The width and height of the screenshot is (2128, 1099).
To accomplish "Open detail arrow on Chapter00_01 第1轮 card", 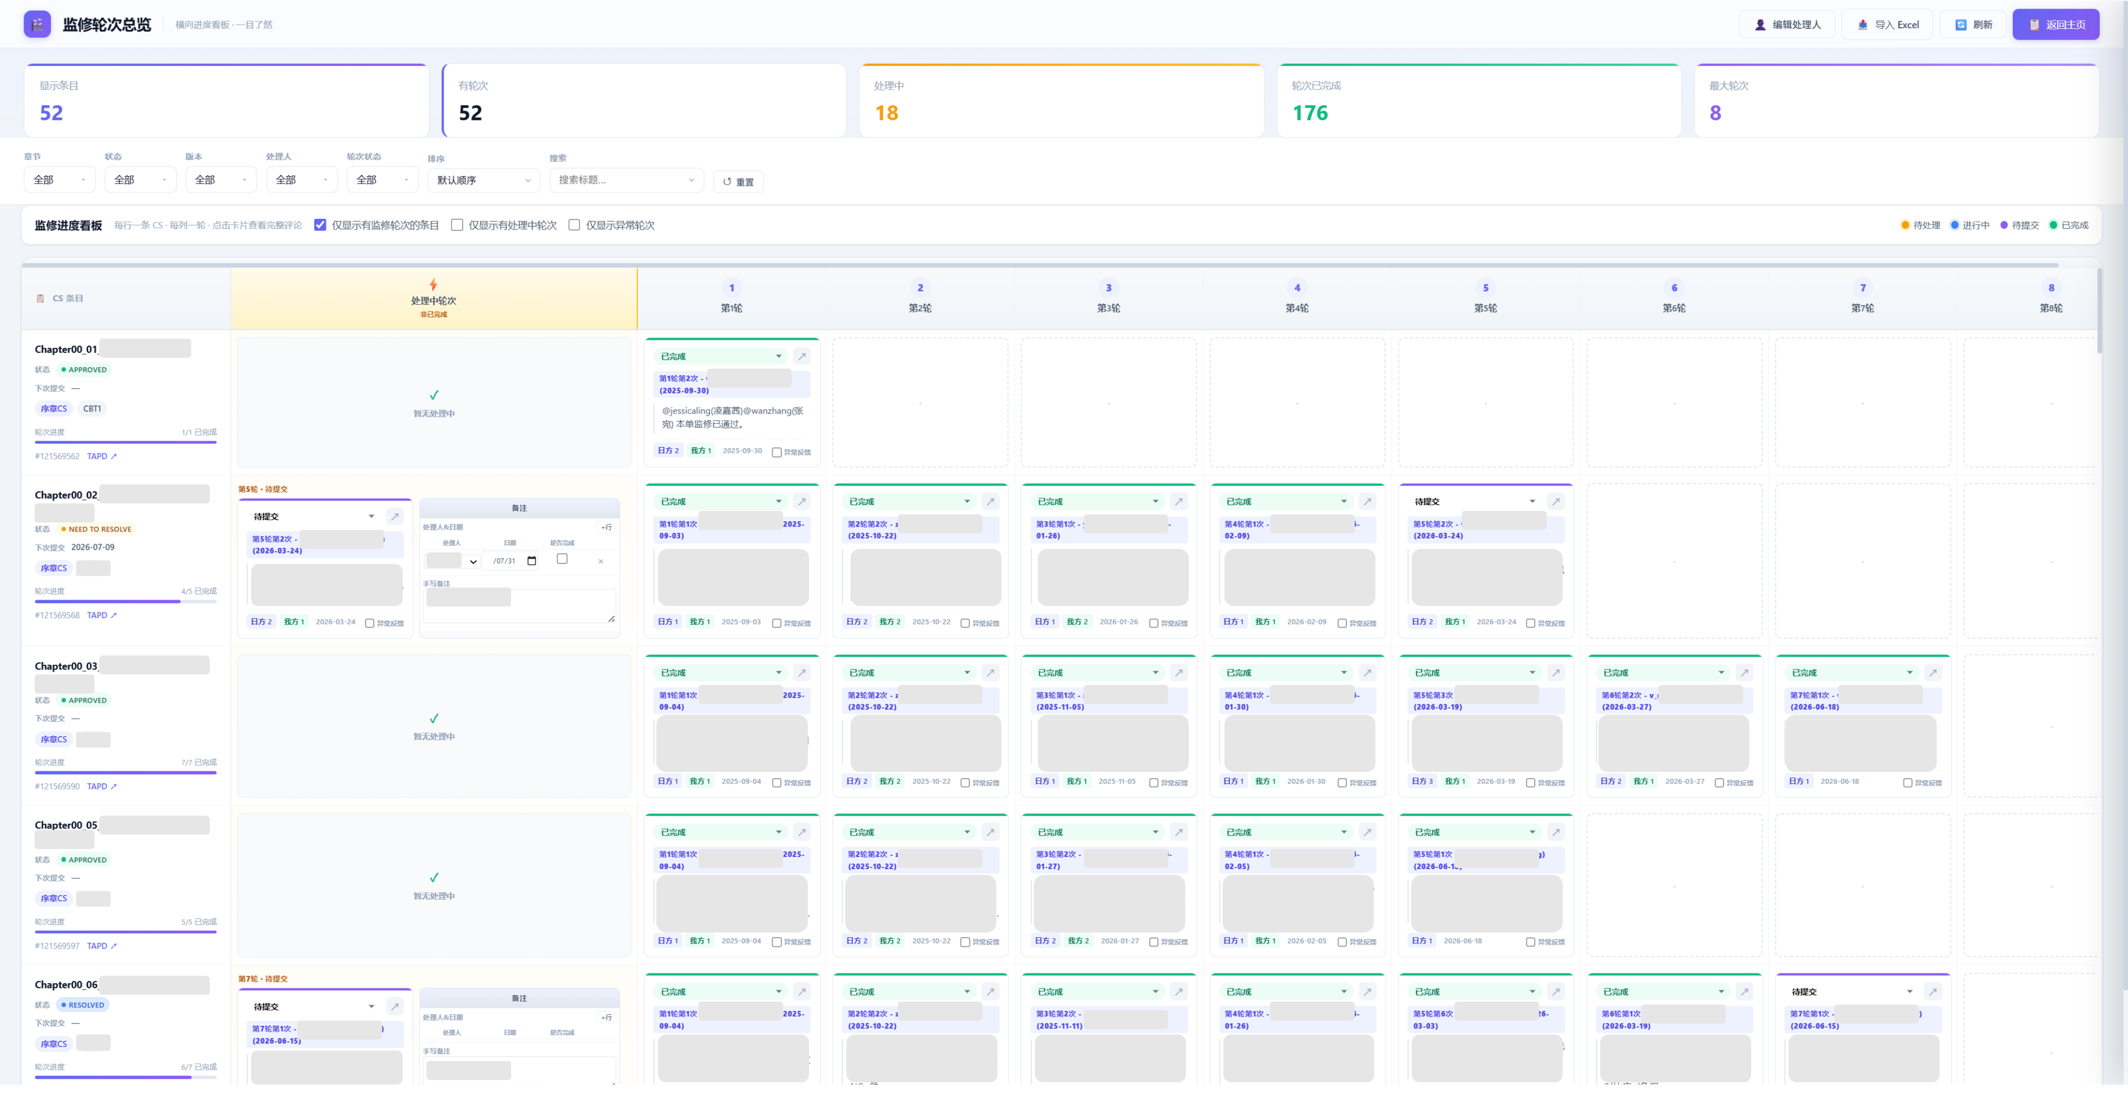I will 802,356.
